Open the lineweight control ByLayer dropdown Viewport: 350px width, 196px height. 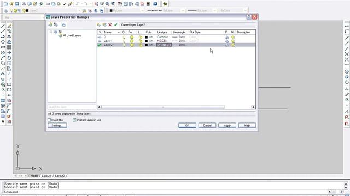tap(214, 10)
